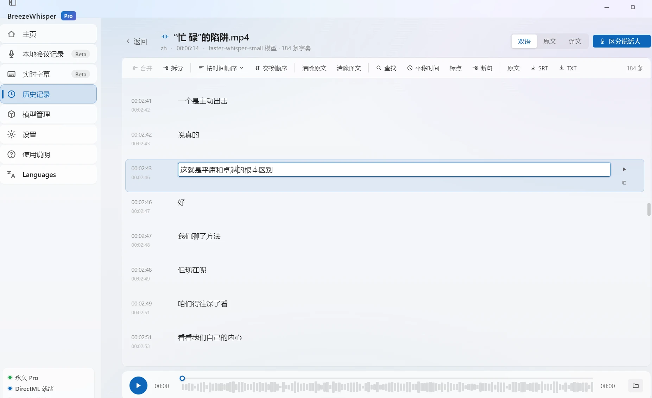Viewport: 652px width, 398px height.
Task: Download transcript as TXT
Action: [x=568, y=68]
